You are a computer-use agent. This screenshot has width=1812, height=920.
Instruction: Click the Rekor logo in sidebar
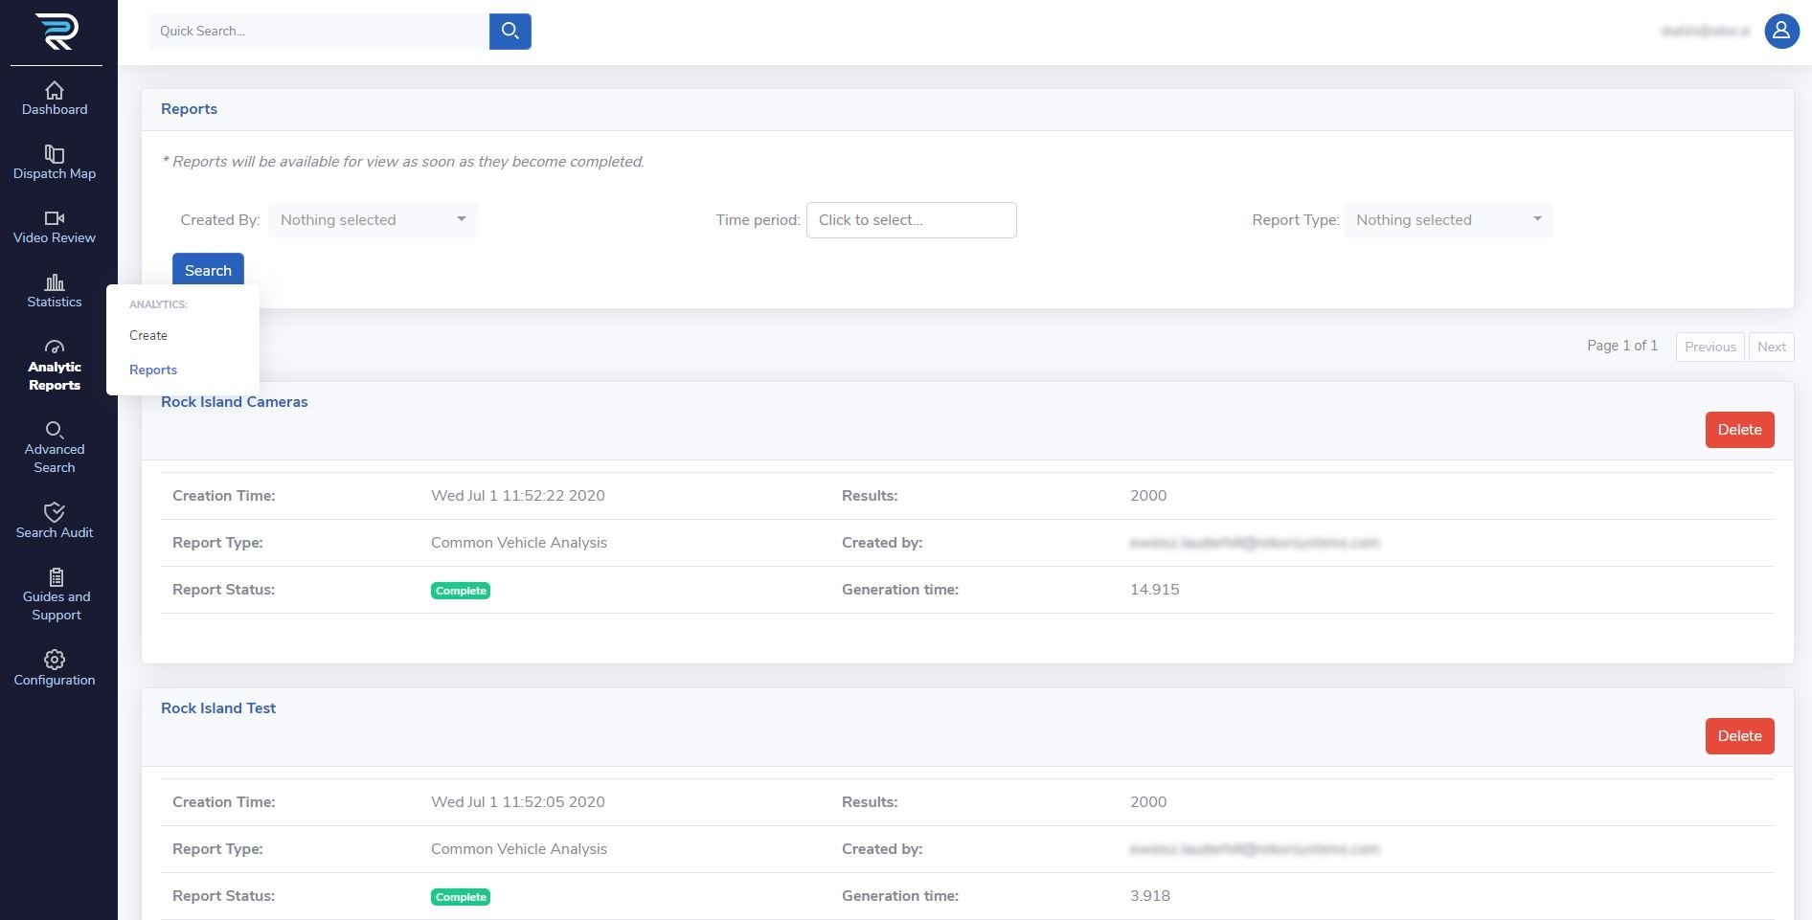[57, 32]
